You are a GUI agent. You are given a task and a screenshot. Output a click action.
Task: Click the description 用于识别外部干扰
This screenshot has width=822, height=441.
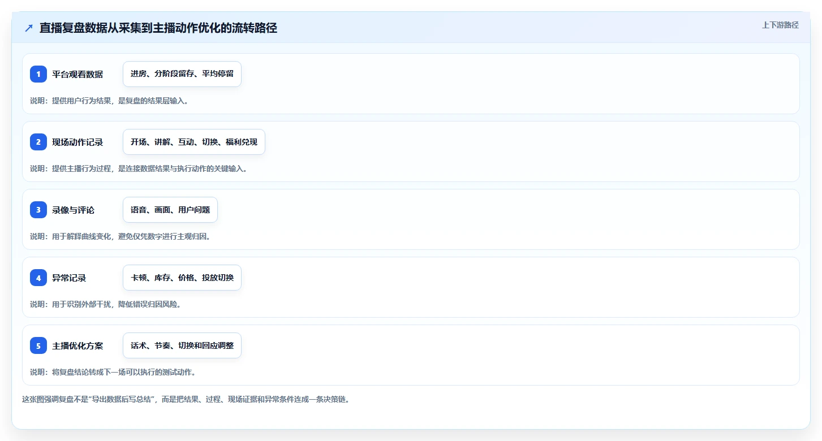[105, 304]
